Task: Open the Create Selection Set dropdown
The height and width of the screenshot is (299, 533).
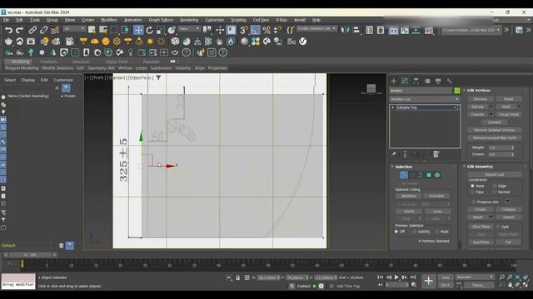Action: click(316, 29)
